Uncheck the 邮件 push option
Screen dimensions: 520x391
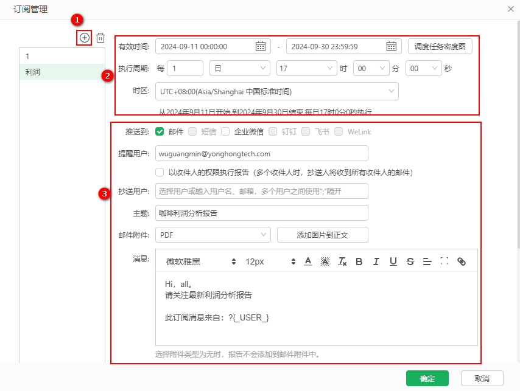(160, 131)
